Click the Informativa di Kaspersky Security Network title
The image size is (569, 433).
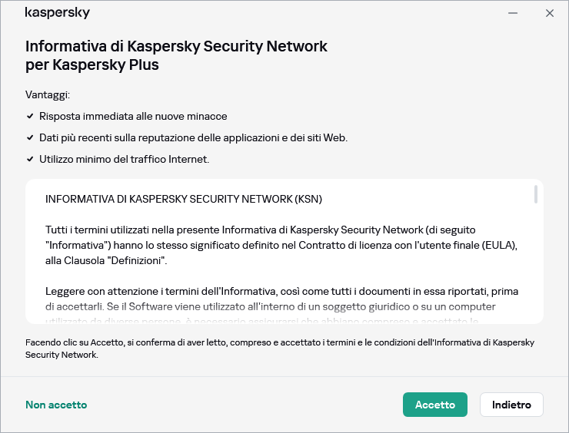tap(177, 55)
